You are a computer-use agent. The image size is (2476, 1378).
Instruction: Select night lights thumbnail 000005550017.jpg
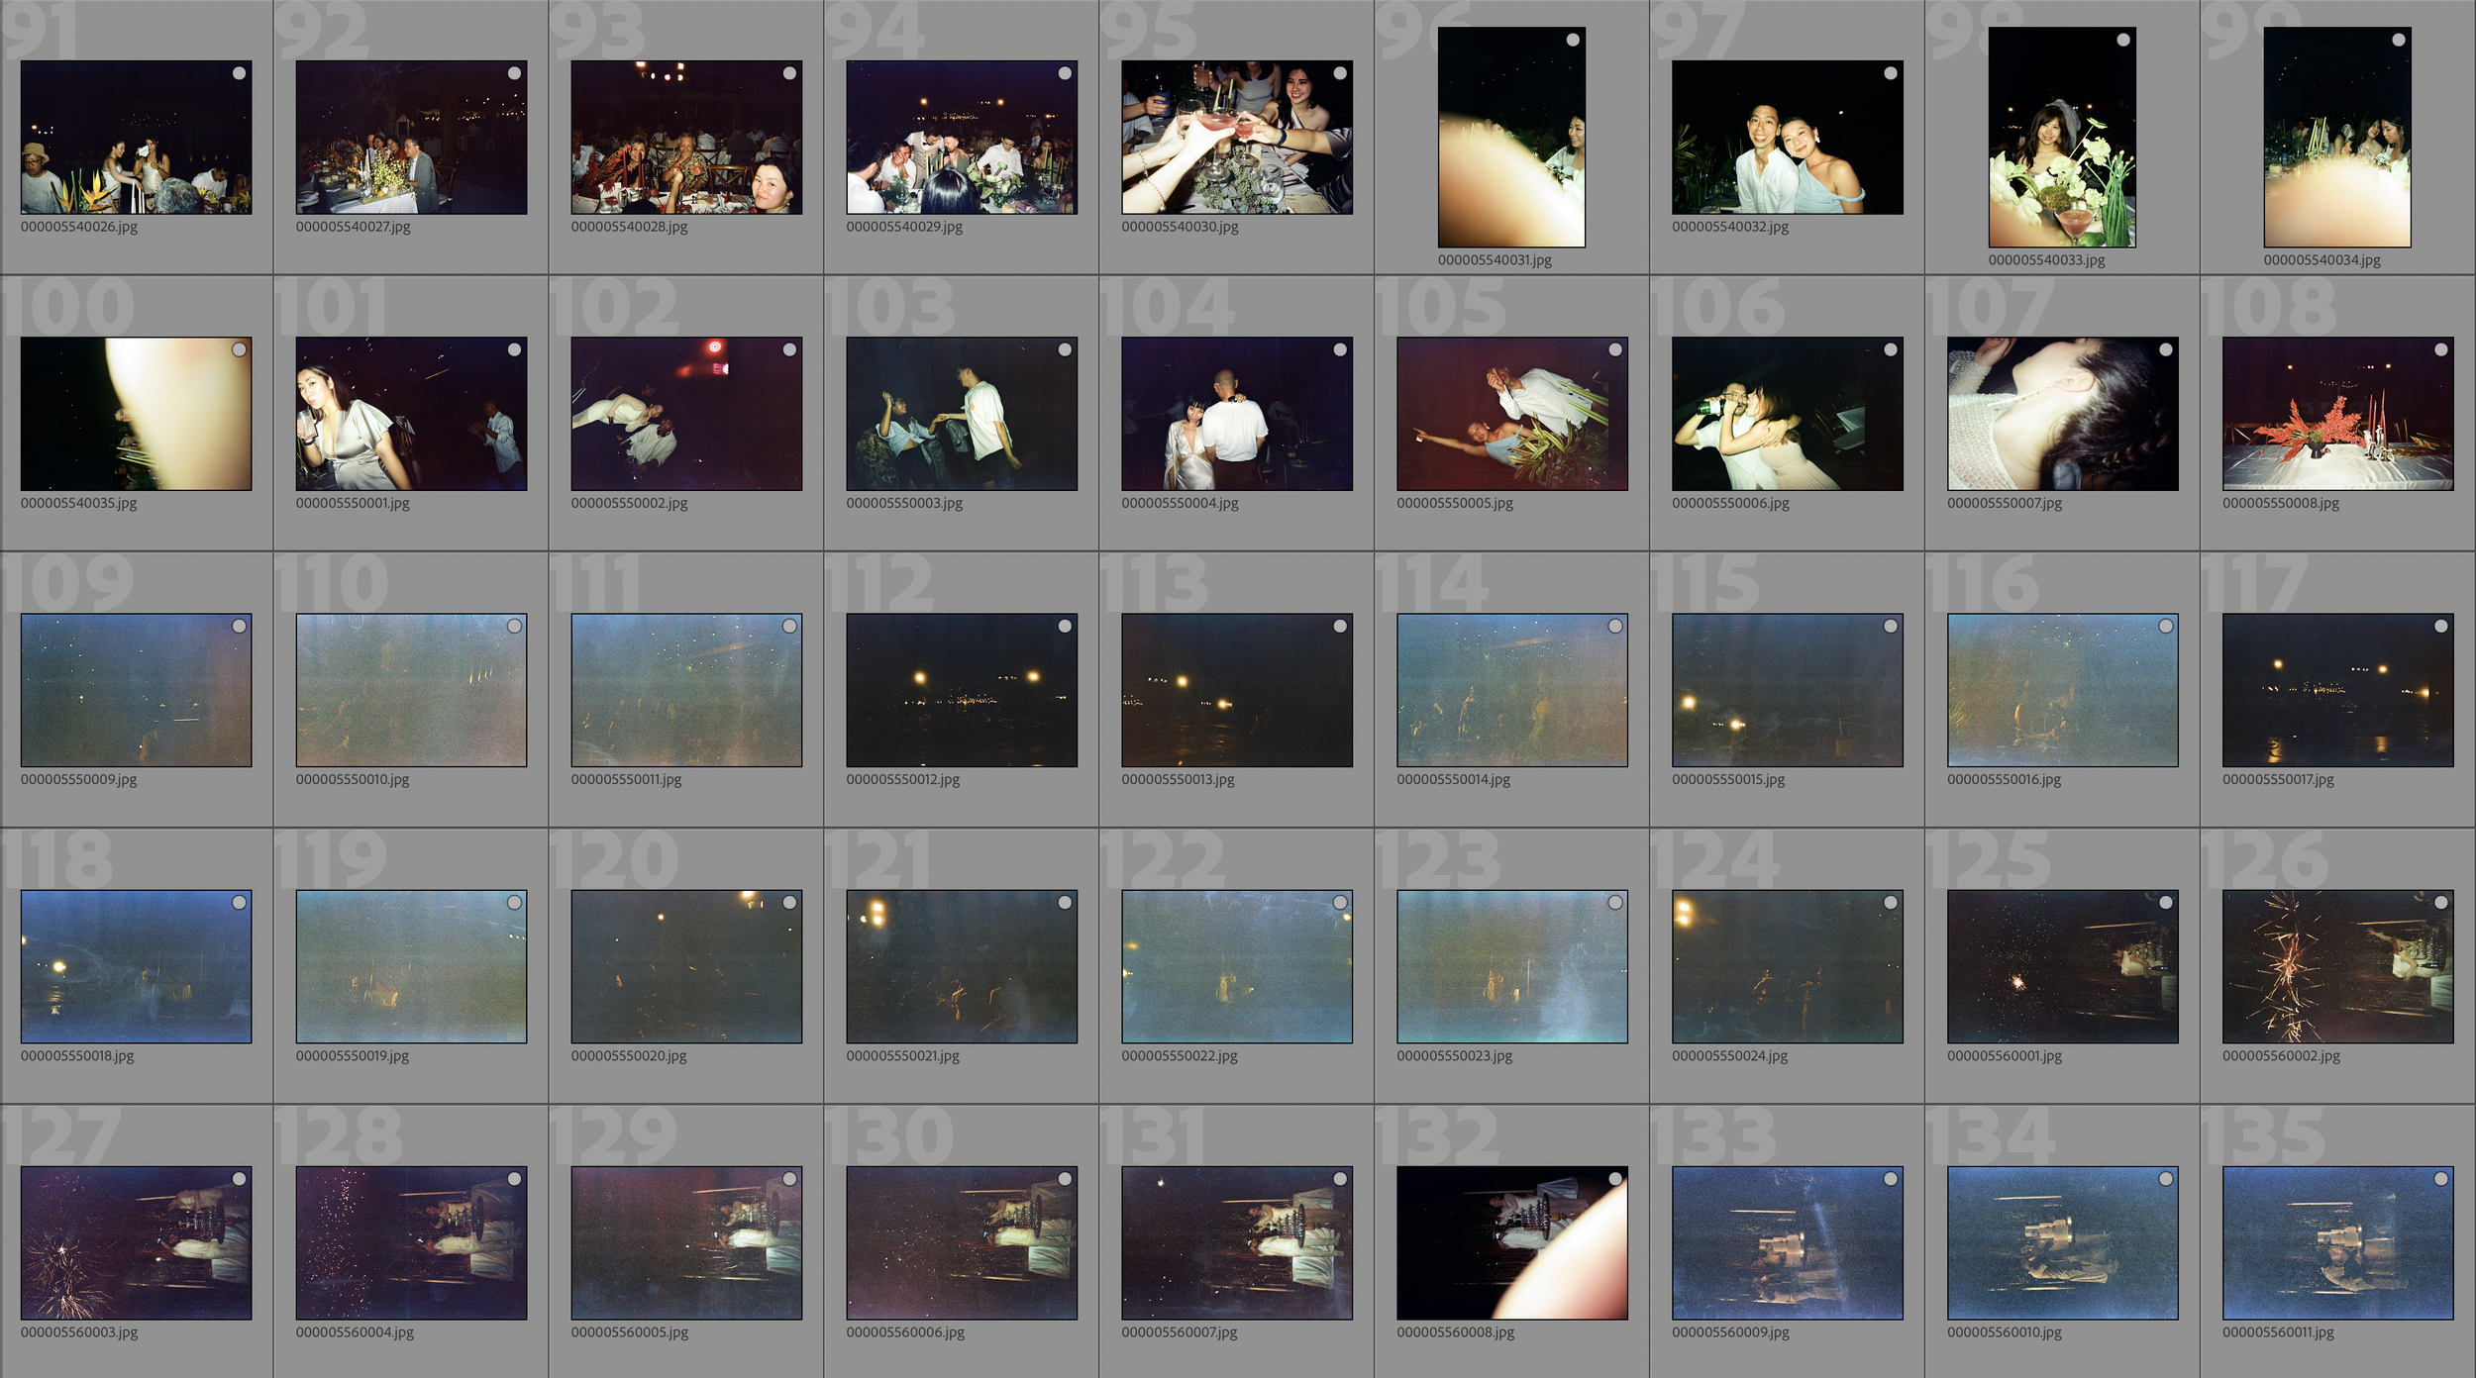[x=2337, y=690]
